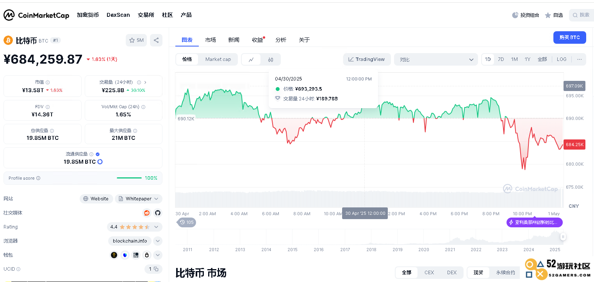594x282 pixels.
Task: Click the portfolio pie chart icon
Action: pyautogui.click(x=515, y=15)
